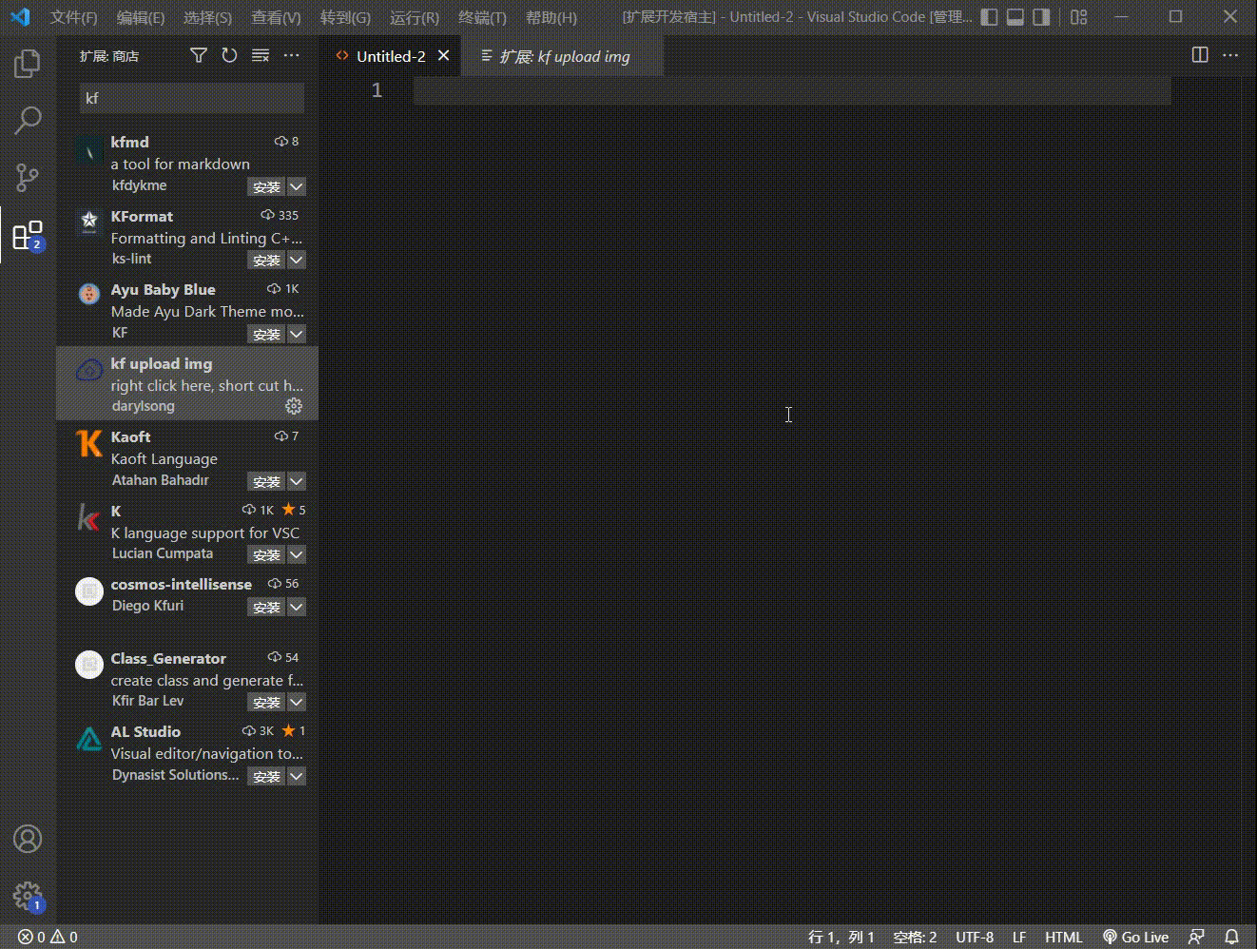
Task: Close the Untitled-2 tab
Action: [x=443, y=56]
